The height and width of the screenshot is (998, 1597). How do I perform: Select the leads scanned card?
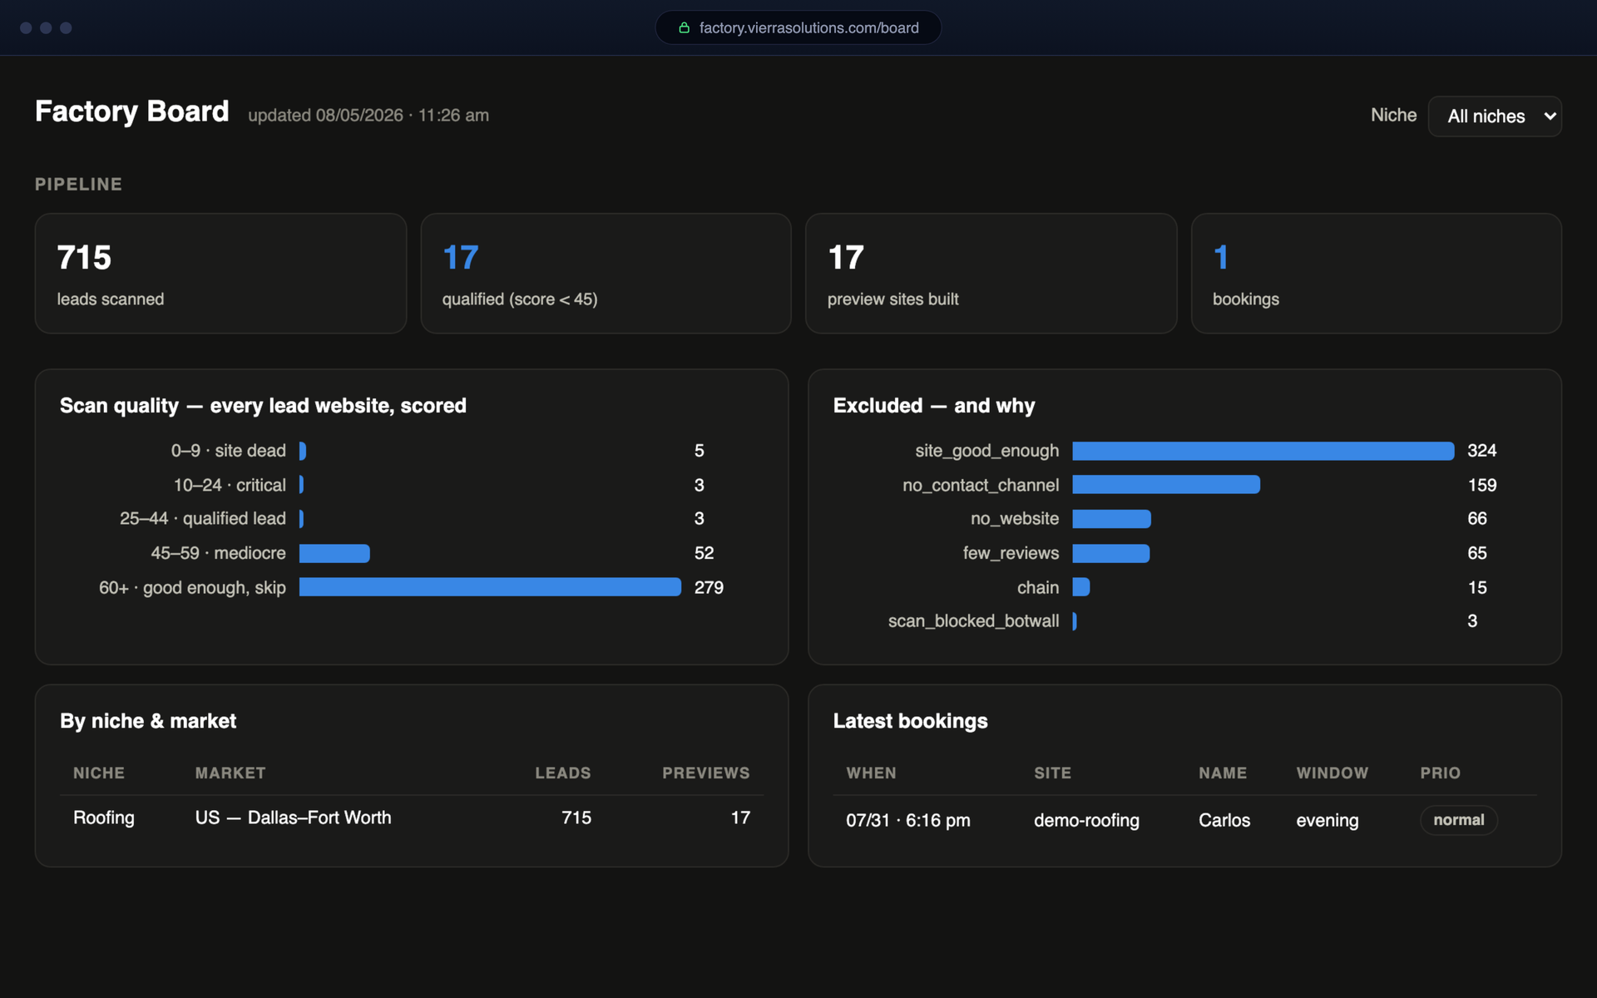pos(220,274)
